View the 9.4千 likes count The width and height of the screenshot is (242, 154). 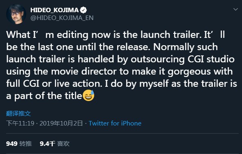click(x=47, y=144)
